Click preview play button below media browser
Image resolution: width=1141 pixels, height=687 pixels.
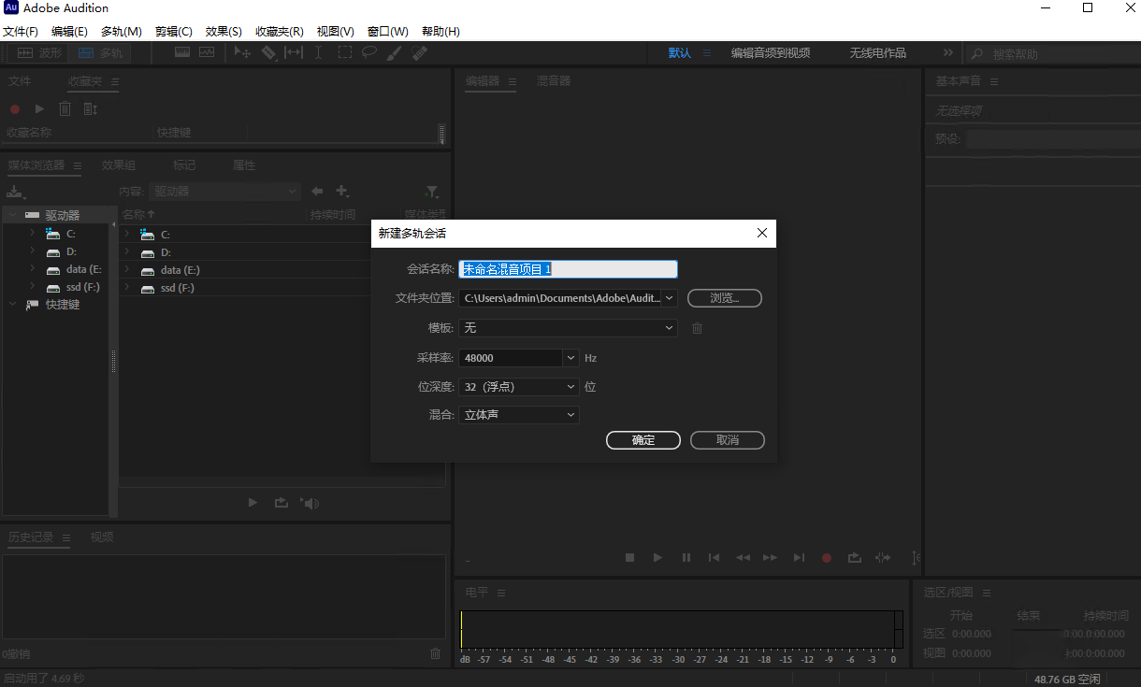(253, 503)
